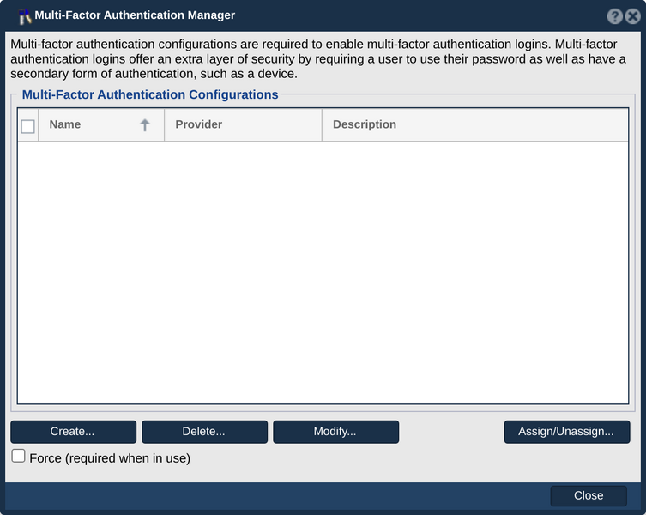
Task: Close dialog with the title bar X icon
Action: [632, 16]
